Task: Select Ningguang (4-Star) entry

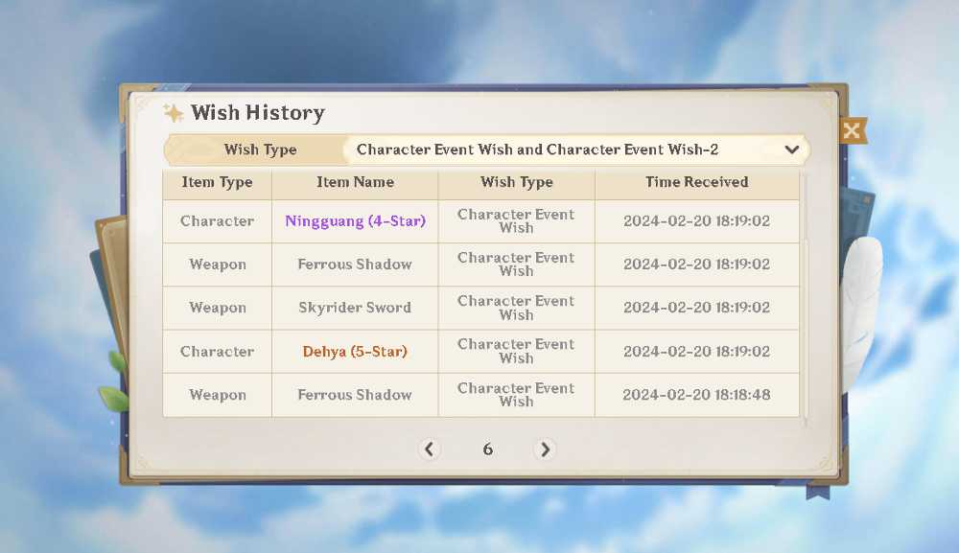Action: point(356,221)
